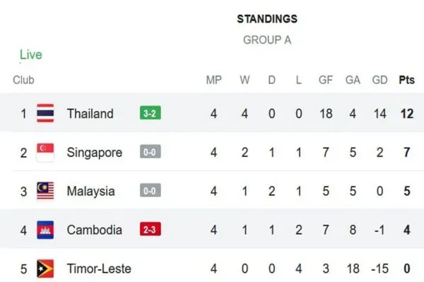Open Thailand's green 3-2 live score badge
The width and height of the screenshot is (424, 282).
[x=151, y=113]
